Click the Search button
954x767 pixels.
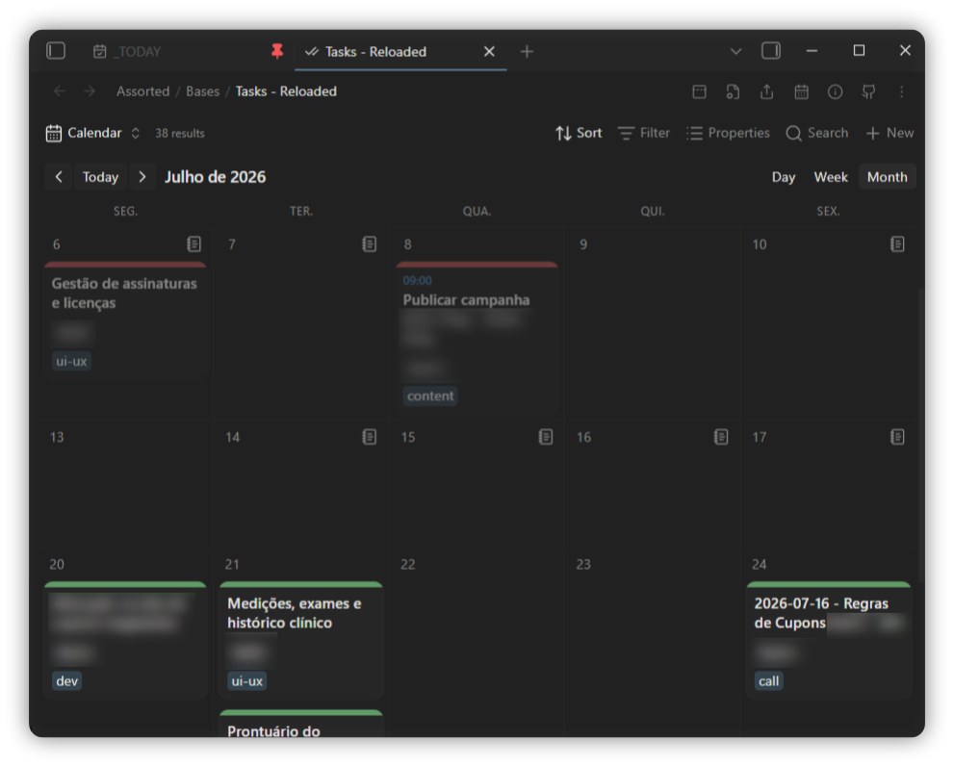click(x=817, y=133)
